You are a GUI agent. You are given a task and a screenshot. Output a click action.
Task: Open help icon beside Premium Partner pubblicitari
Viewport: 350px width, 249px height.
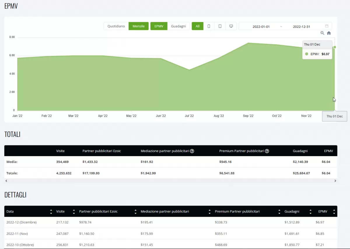tap(267, 151)
